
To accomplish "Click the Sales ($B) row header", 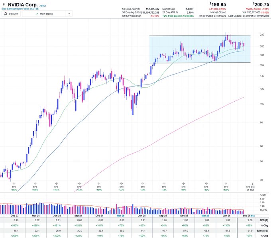I will 263,230.
